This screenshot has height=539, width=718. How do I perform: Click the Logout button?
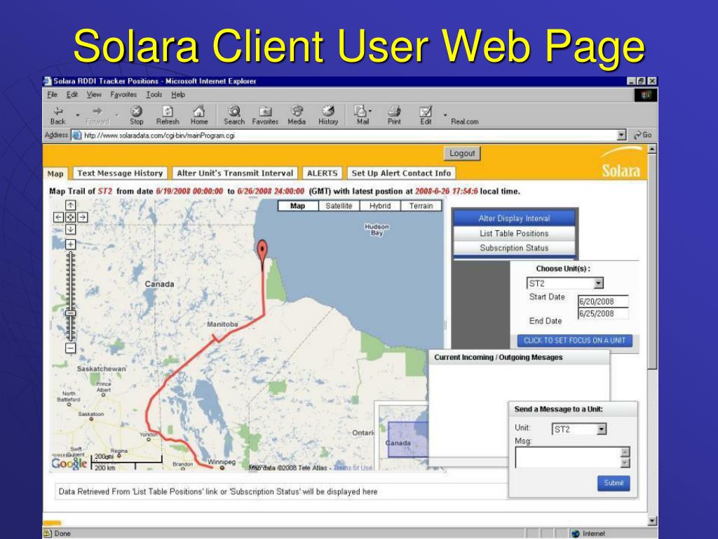[462, 154]
